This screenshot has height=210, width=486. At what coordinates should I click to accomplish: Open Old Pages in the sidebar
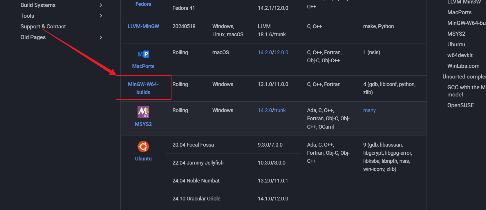[33, 37]
